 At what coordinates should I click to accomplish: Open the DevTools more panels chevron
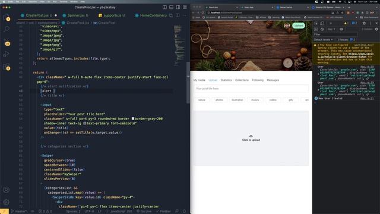(x=331, y=23)
